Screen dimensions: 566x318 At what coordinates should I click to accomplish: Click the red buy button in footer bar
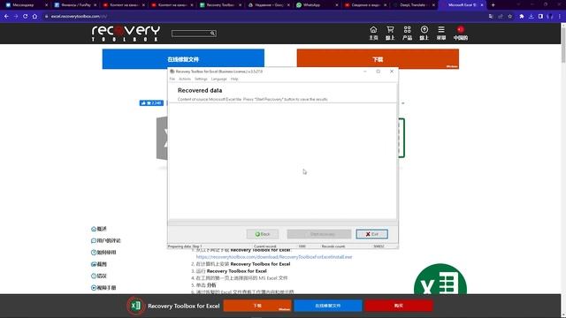pos(399,306)
